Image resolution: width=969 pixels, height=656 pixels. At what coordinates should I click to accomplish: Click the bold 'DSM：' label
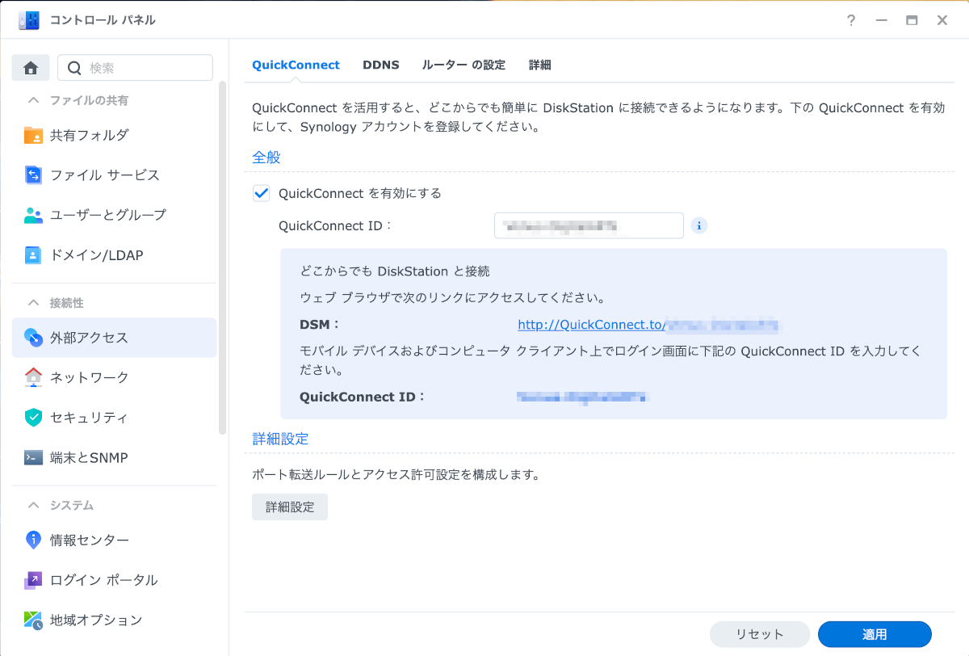[320, 326]
